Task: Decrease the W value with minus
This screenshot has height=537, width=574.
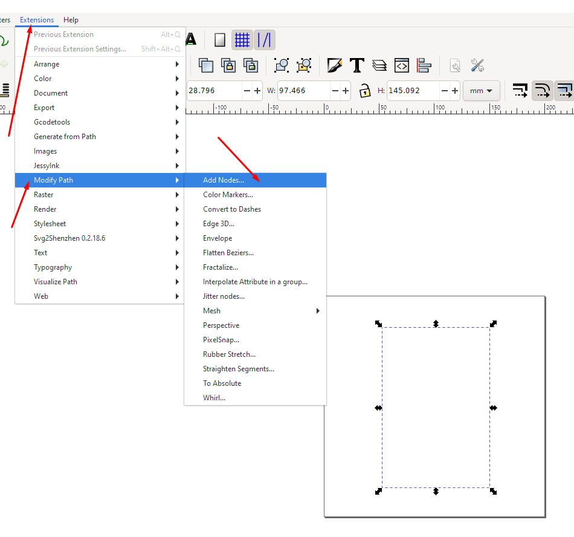Action: pos(335,91)
